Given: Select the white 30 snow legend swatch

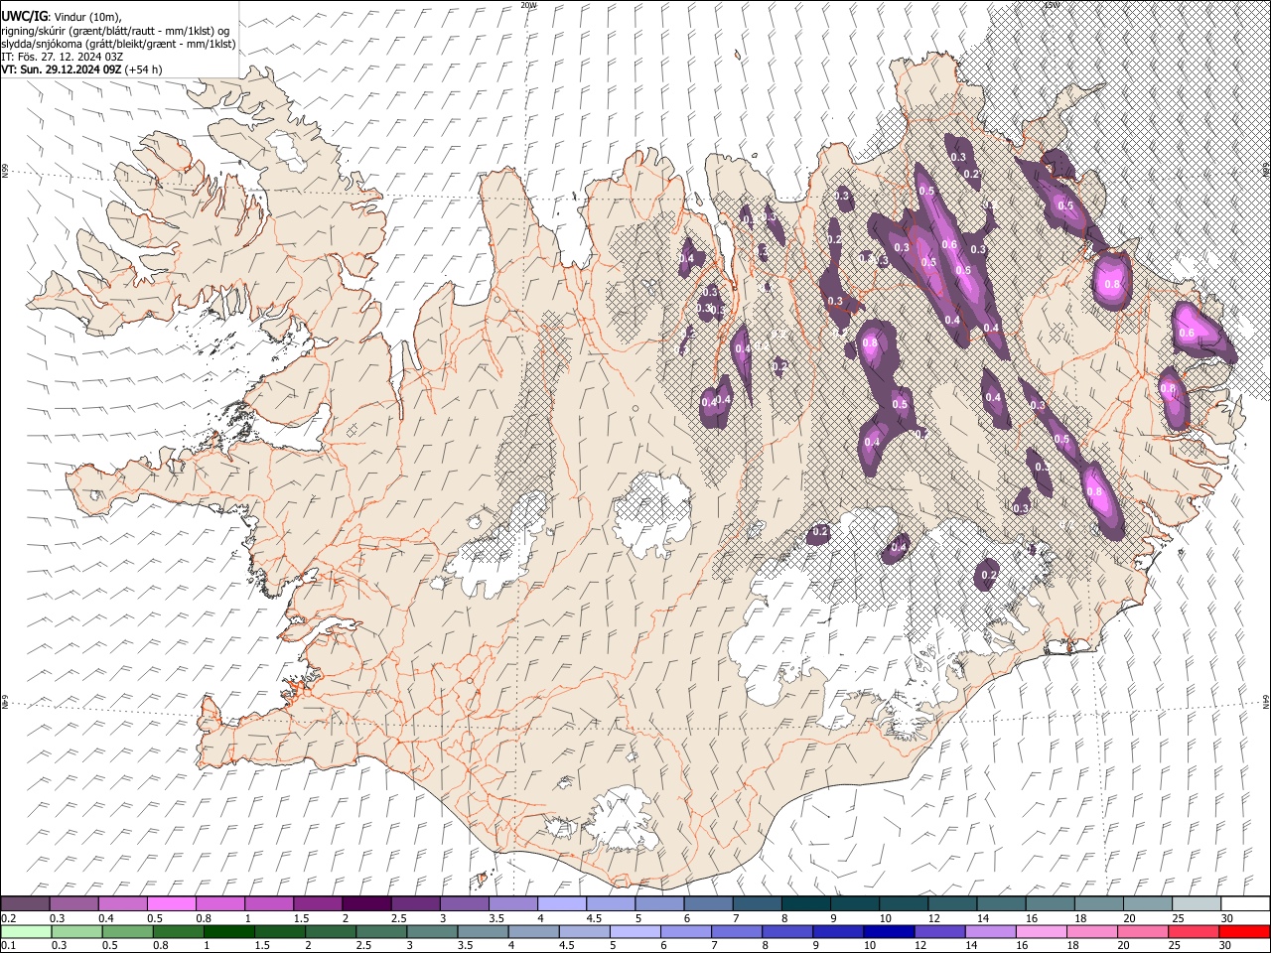Looking at the screenshot, I should 1245,903.
